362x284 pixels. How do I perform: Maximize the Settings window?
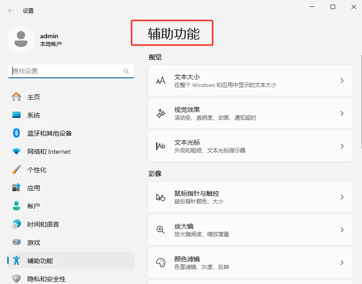(x=333, y=7)
